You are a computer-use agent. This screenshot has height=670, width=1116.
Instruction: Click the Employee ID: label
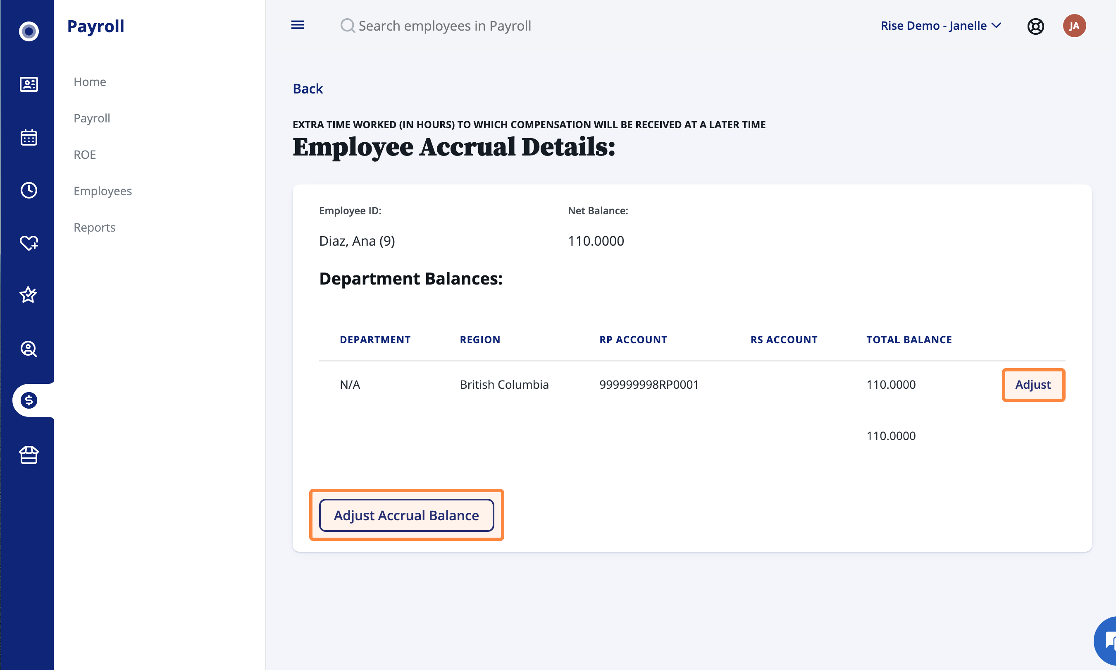coord(350,211)
